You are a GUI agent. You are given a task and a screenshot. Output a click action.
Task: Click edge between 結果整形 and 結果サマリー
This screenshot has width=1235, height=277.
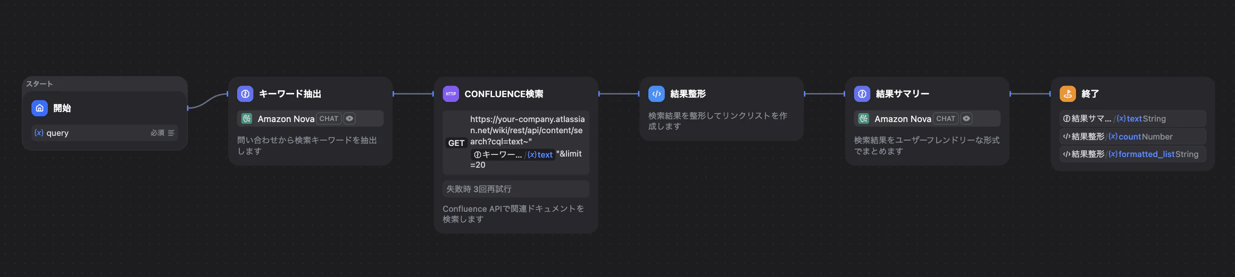[x=824, y=94]
